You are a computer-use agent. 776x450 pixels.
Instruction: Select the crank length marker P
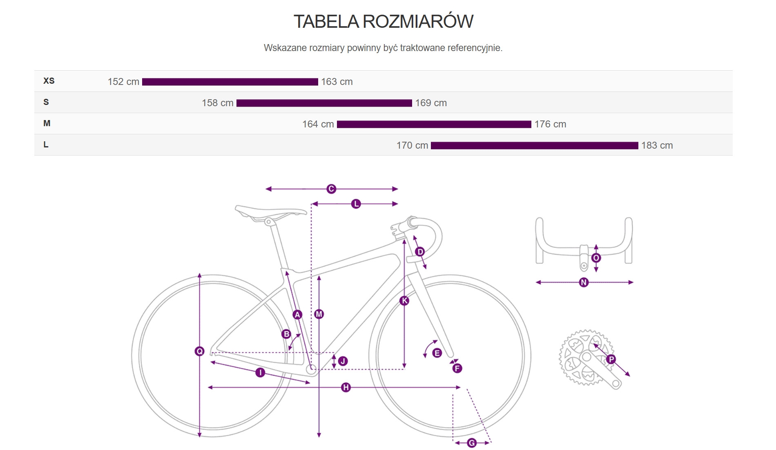[x=611, y=359]
